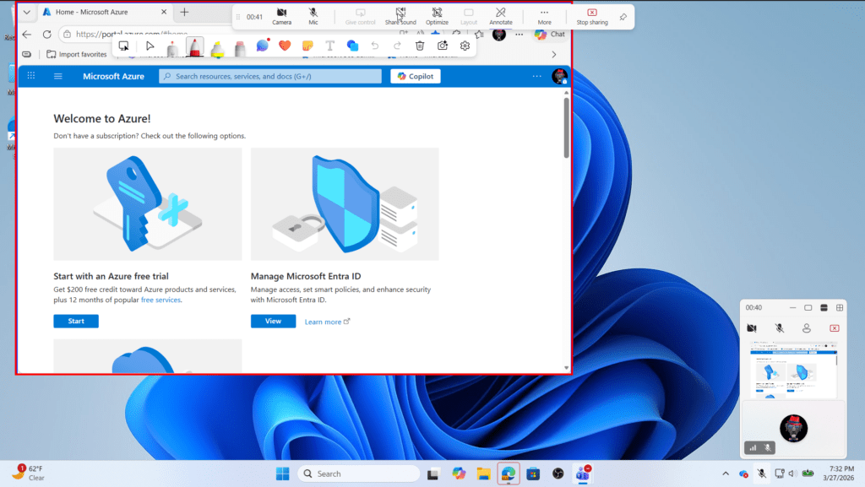The height and width of the screenshot is (487, 865).
Task: Open Copilot in the Azure portal
Action: pyautogui.click(x=415, y=75)
